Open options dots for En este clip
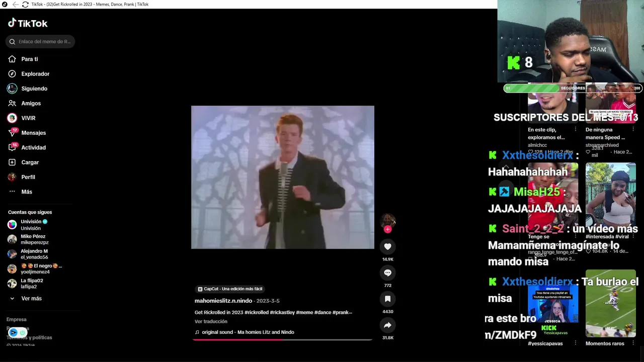The image size is (644, 362). pos(576,130)
